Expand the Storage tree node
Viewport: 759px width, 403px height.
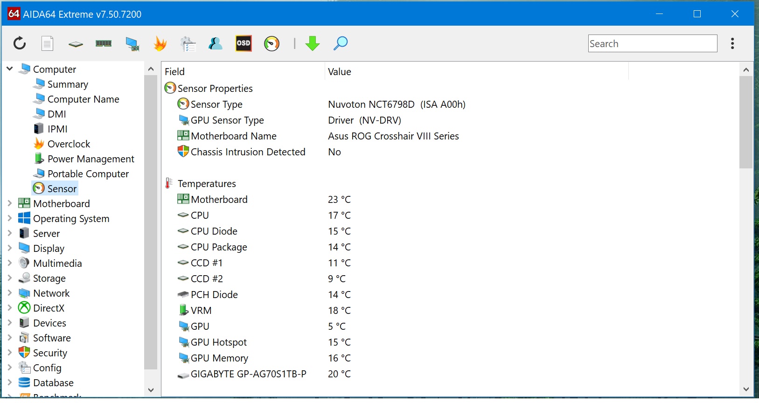[9, 278]
